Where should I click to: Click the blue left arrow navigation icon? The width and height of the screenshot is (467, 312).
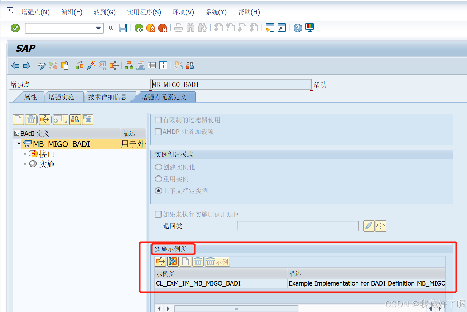pyautogui.click(x=15, y=65)
